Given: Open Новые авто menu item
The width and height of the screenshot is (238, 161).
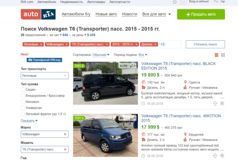Looking at the screenshot, I should pos(106,14).
